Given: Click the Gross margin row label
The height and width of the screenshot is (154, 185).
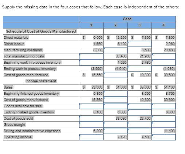Looking at the screenshot, I should [14, 125].
